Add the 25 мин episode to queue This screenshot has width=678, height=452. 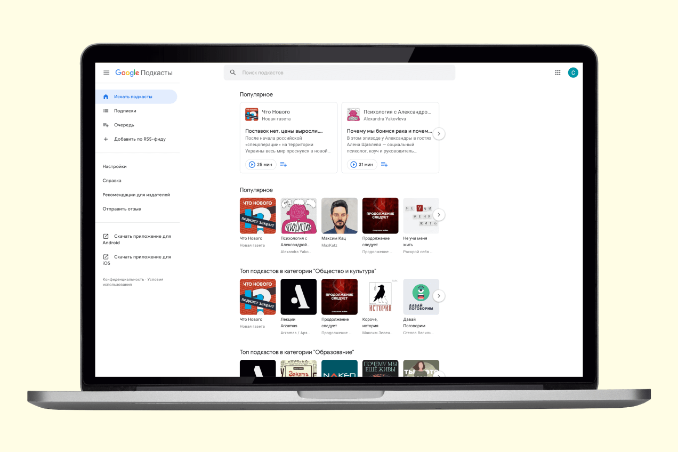[284, 165]
